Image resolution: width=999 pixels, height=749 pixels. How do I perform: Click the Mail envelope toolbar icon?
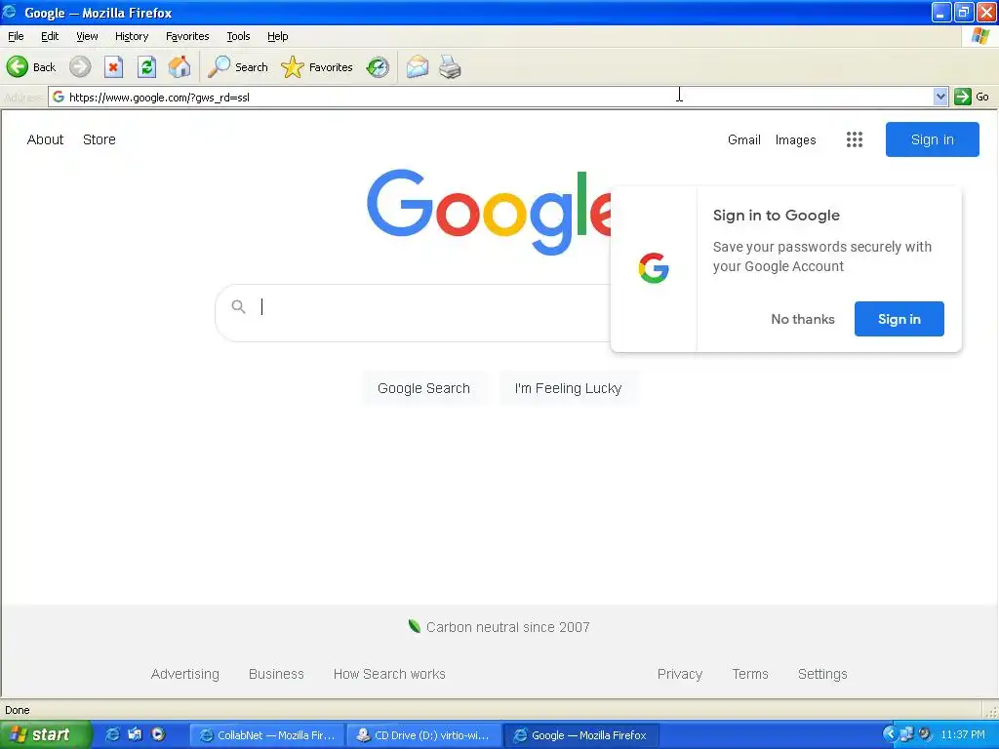[x=418, y=67]
